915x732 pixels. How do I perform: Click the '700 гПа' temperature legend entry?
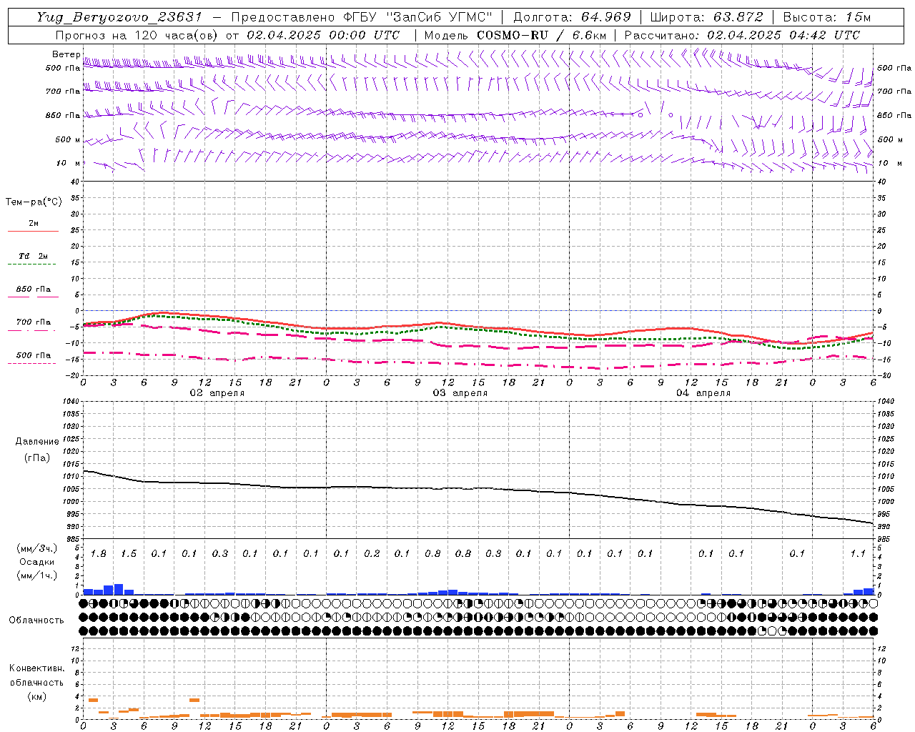tap(33, 322)
